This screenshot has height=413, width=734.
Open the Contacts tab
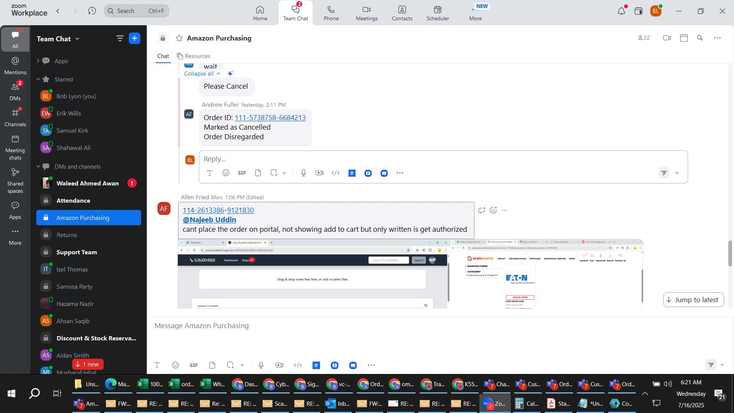[402, 13]
